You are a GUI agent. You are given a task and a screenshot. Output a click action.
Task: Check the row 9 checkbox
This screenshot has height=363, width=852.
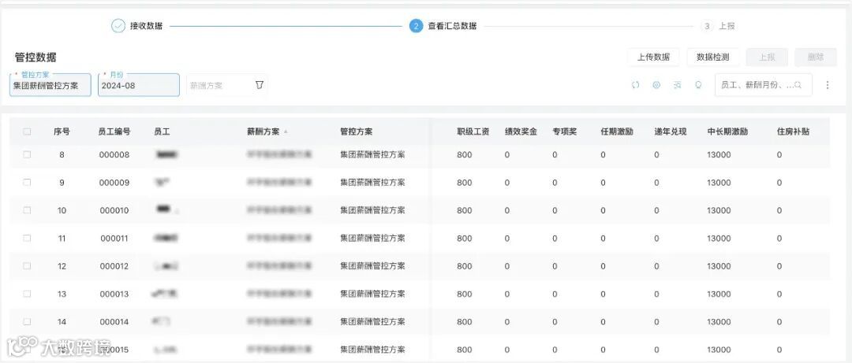pos(27,183)
